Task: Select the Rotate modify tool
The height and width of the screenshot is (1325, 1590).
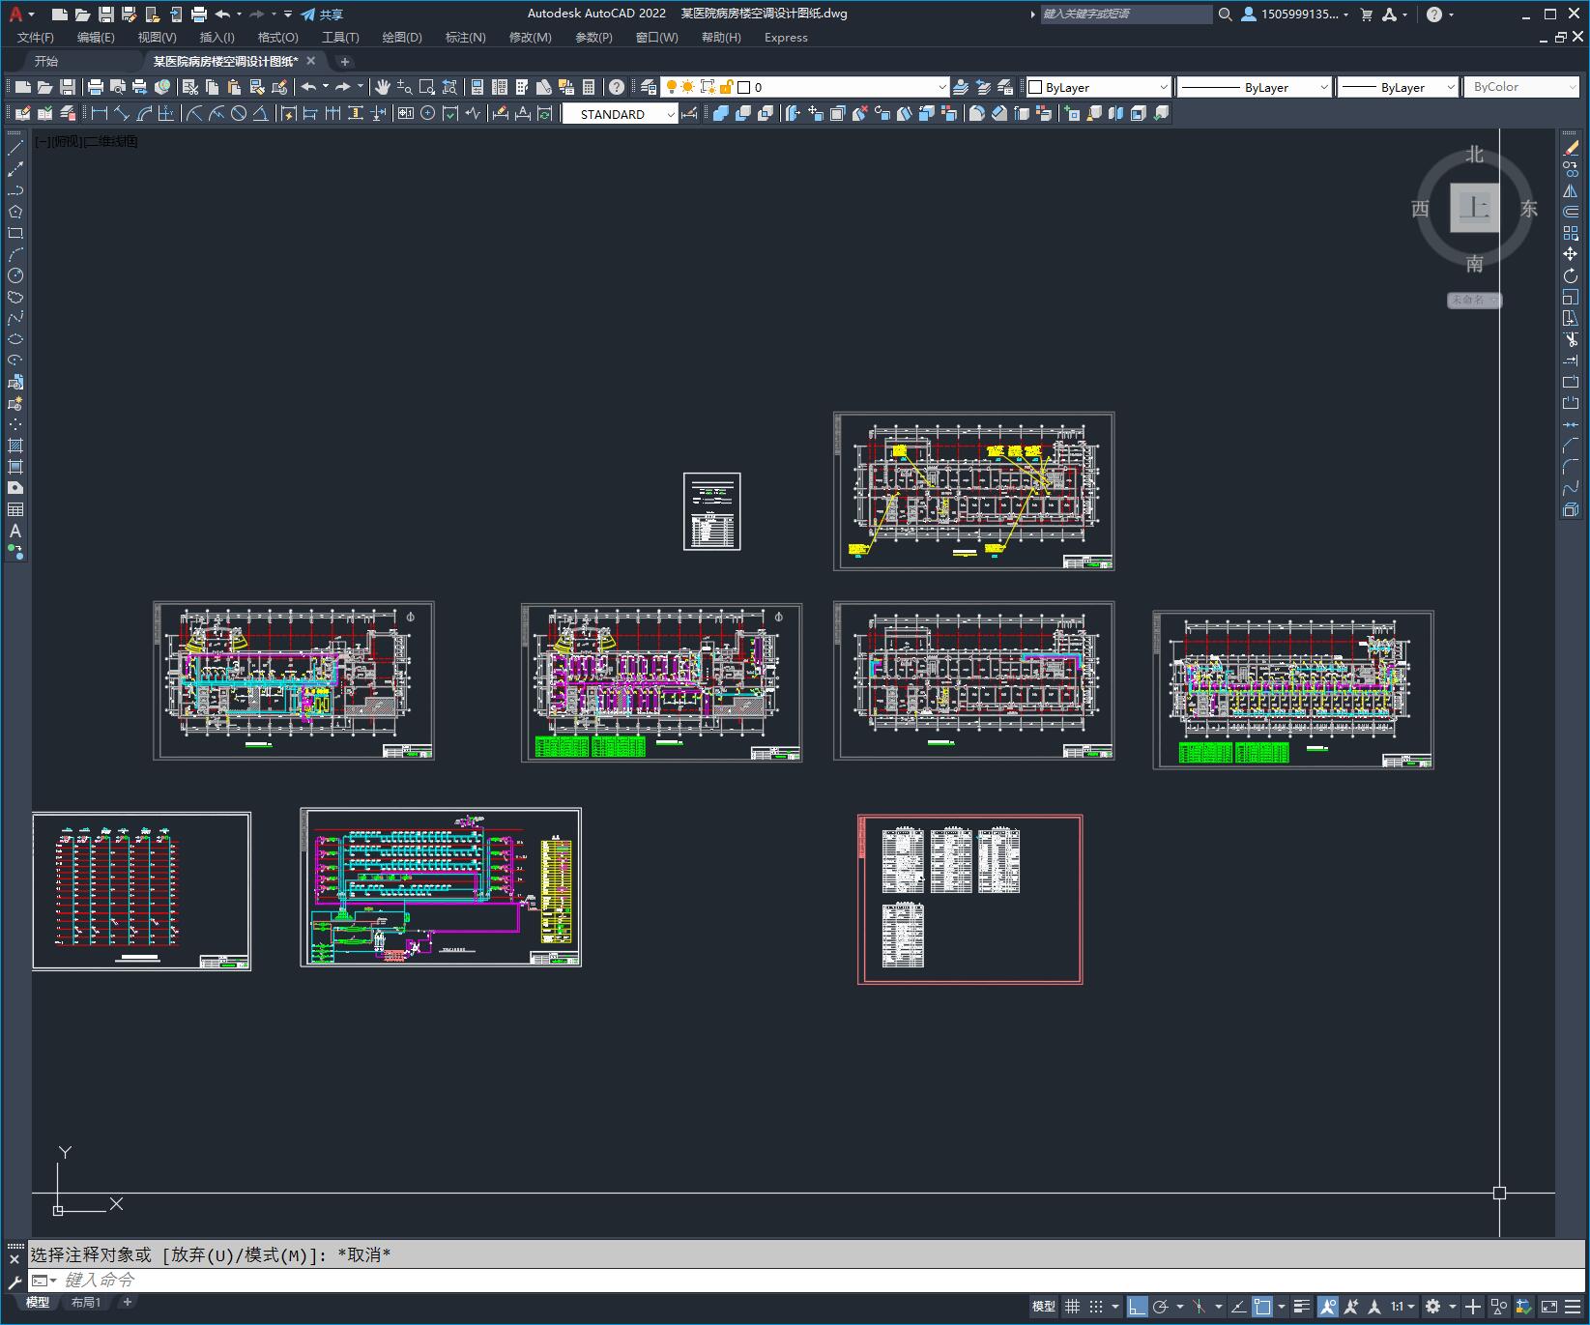Action: click(x=1571, y=275)
